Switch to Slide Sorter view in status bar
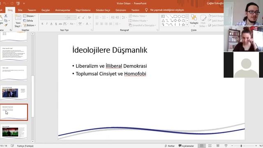263x148 pixels. (x=210, y=146)
